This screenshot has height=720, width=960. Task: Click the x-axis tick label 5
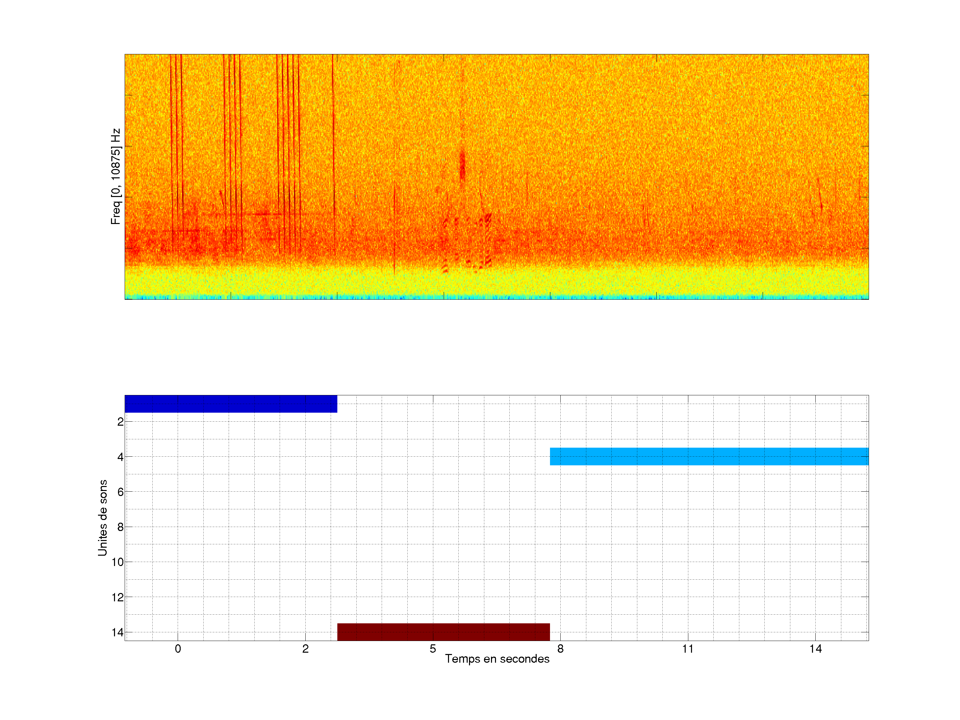pos(433,649)
